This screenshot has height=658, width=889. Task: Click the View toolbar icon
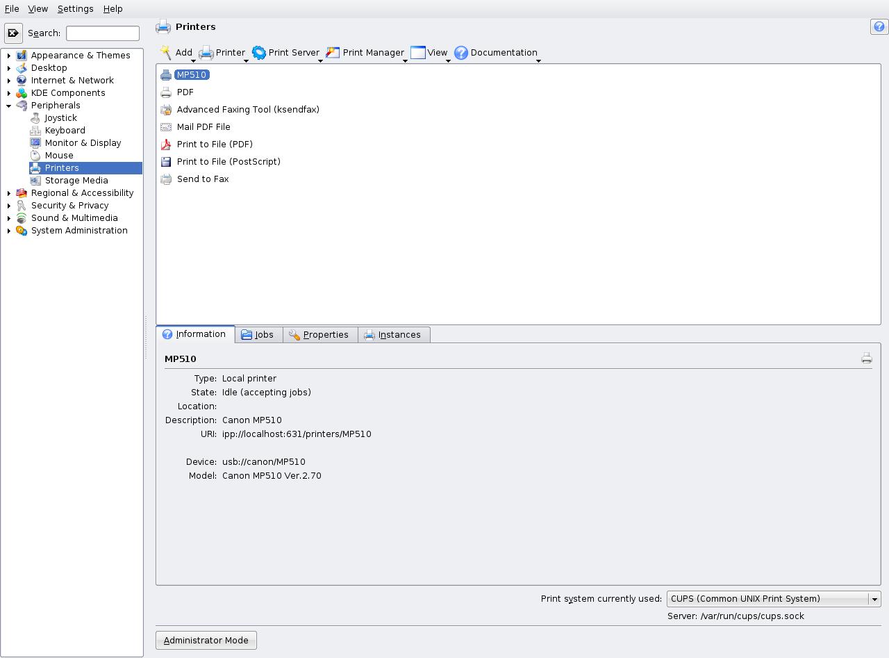pyautogui.click(x=418, y=53)
